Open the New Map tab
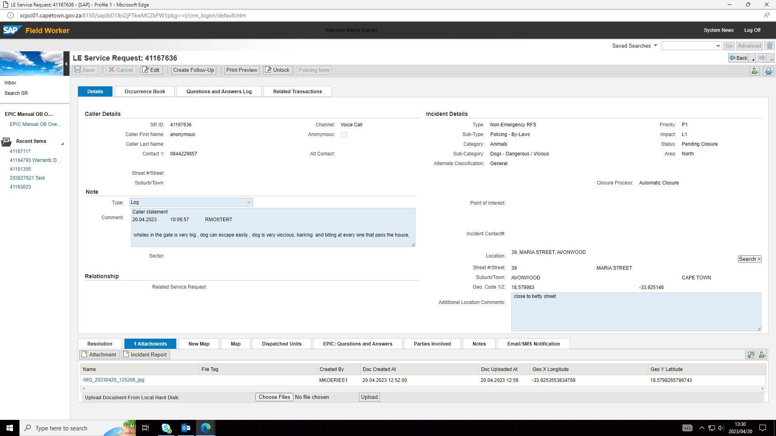This screenshot has width=776, height=436. (199, 344)
